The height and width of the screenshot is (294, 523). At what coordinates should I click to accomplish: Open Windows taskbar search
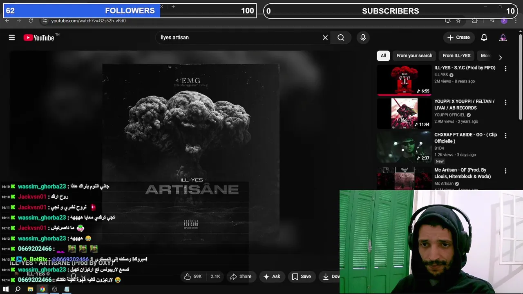(18, 289)
